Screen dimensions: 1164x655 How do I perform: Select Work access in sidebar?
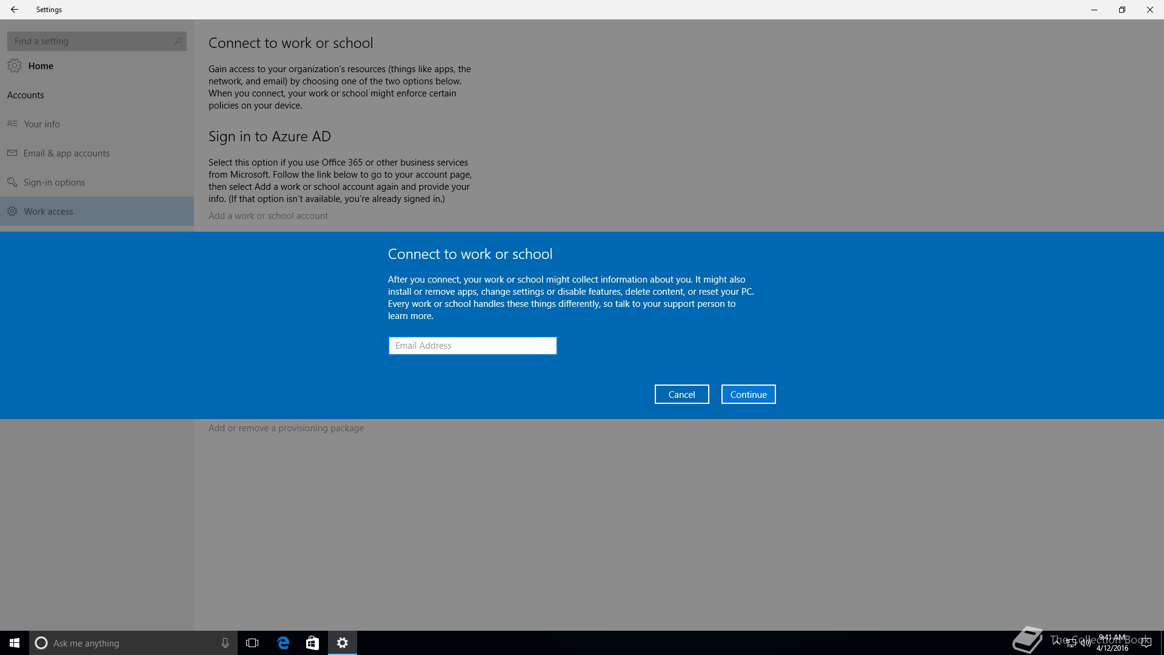[x=48, y=212]
